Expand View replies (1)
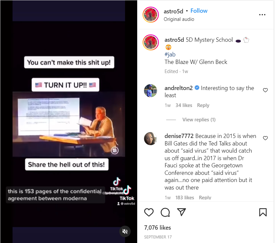275x243 pixels. pyautogui.click(x=199, y=120)
